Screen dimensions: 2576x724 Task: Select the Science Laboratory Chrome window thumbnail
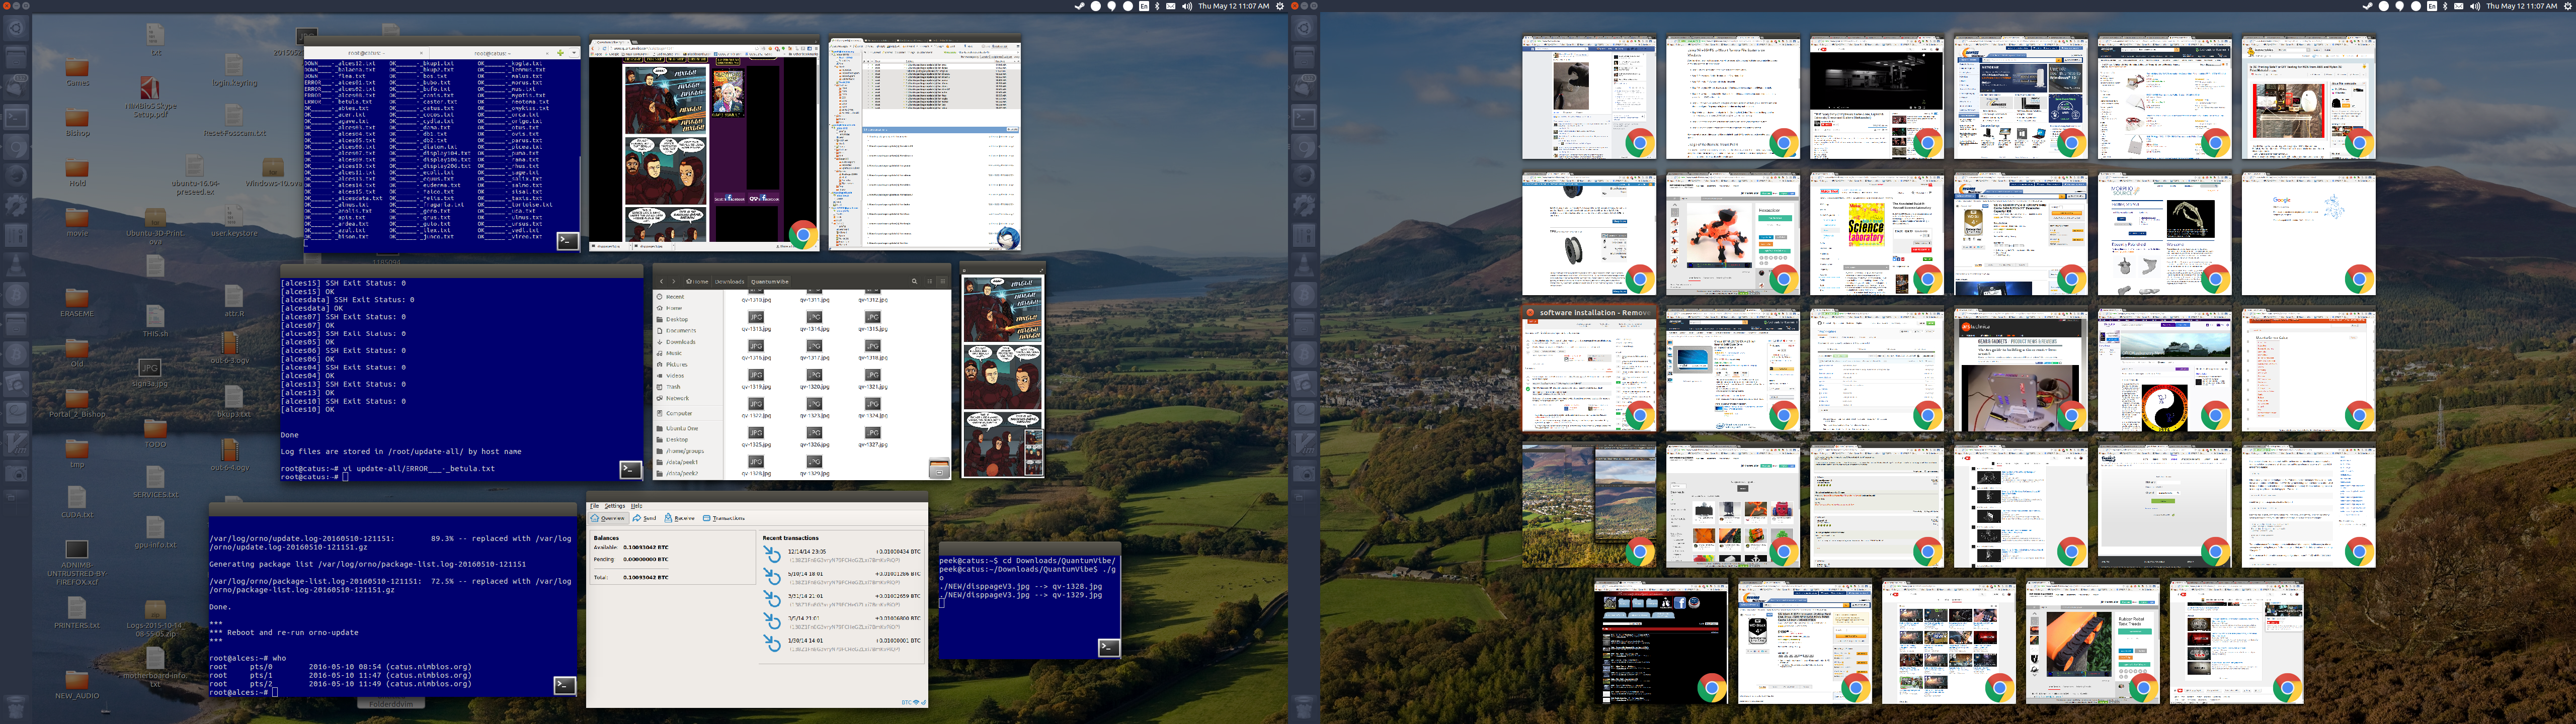click(1876, 235)
